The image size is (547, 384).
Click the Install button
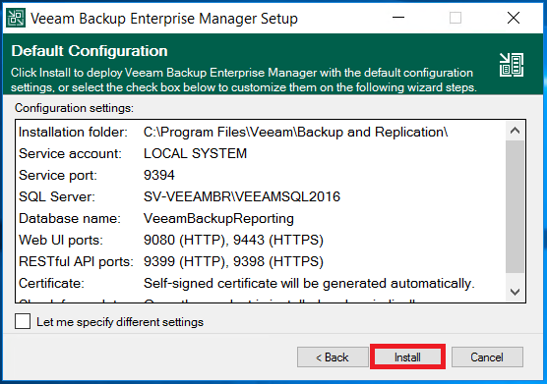(407, 357)
